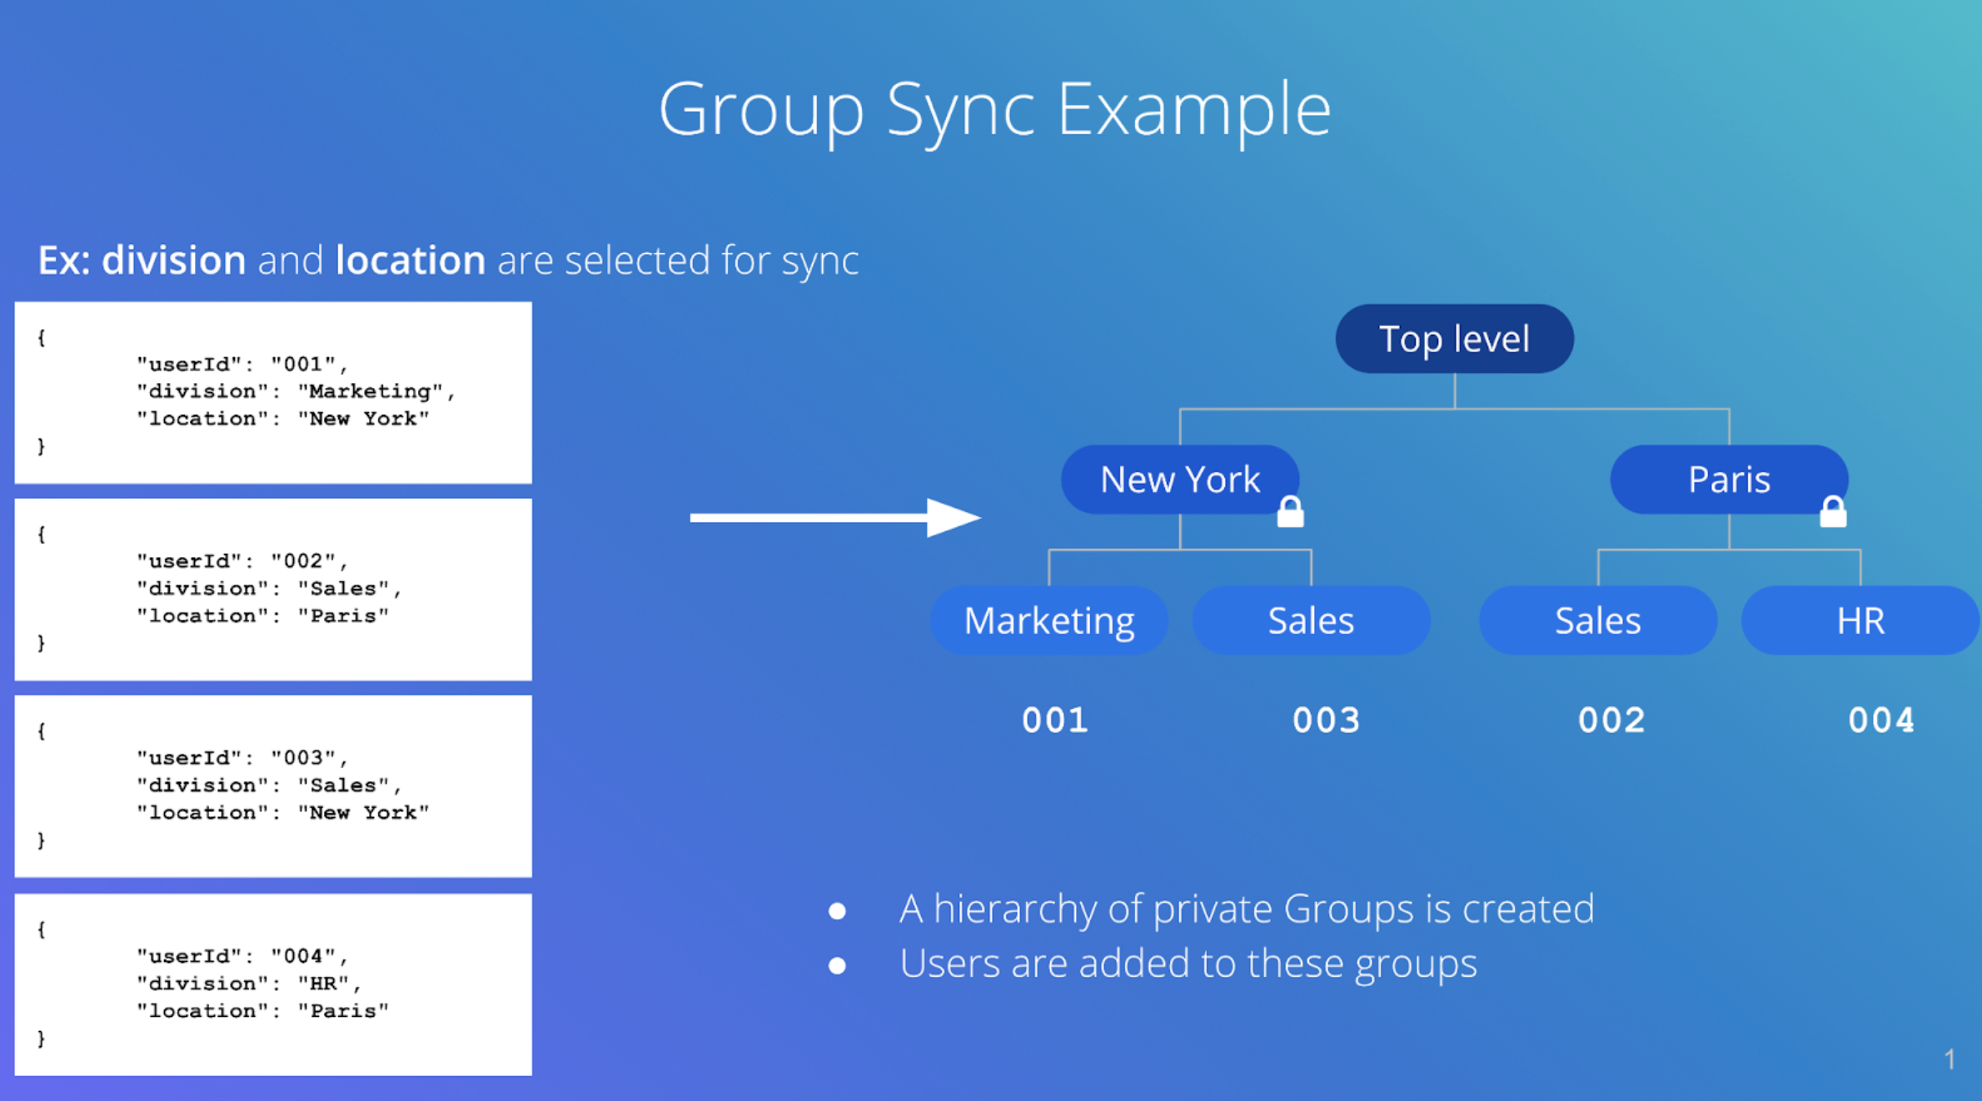1982x1101 pixels.
Task: Click the white right-pointing arrow
Action: [x=834, y=517]
